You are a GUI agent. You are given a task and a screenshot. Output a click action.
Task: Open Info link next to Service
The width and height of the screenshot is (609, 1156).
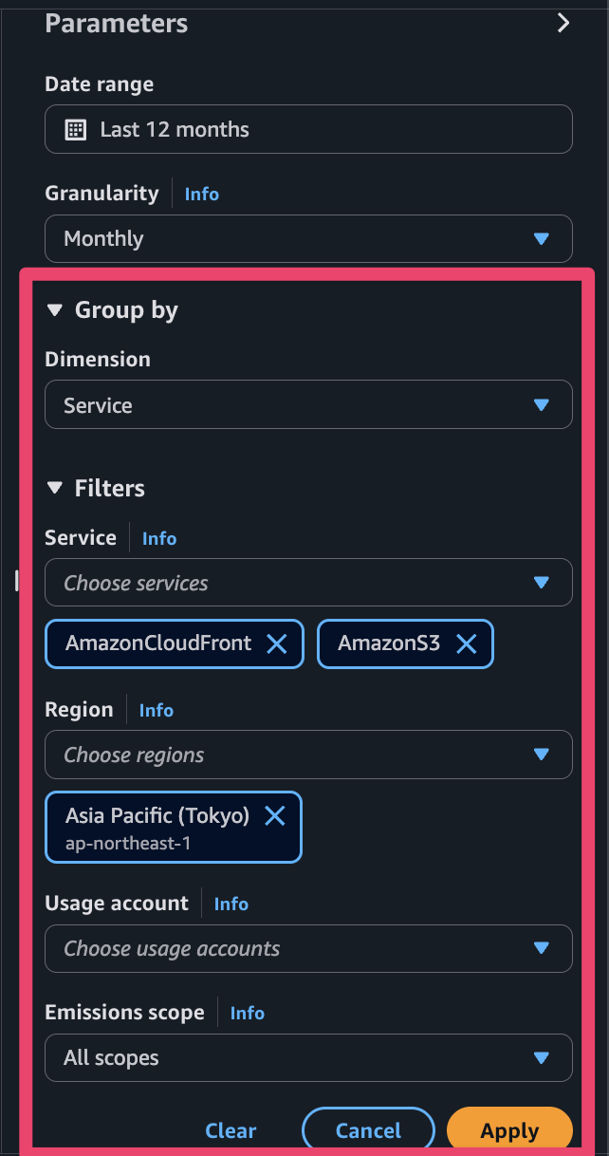[x=159, y=538]
